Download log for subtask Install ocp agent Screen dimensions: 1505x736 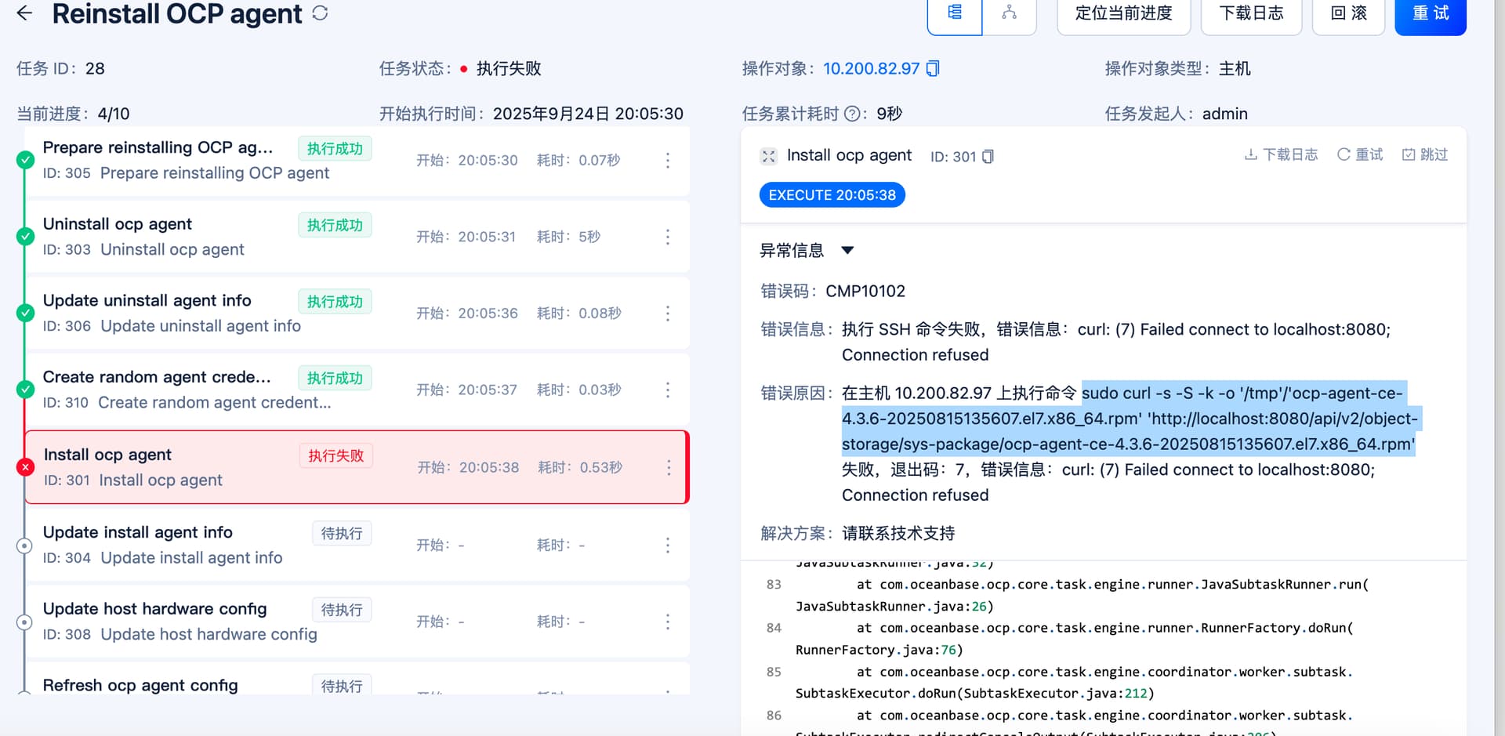pos(1281,155)
